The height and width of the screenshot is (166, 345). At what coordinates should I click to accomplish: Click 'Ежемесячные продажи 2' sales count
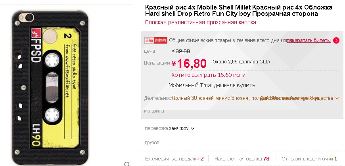pyautogui.click(x=174, y=158)
